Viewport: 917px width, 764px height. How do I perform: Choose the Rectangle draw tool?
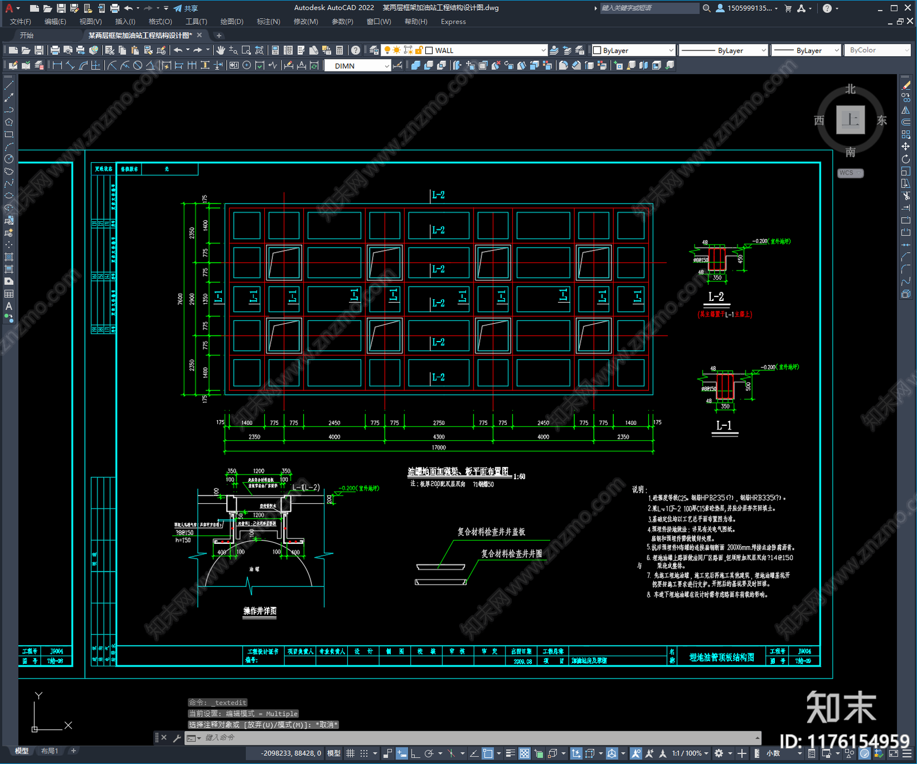[x=9, y=134]
